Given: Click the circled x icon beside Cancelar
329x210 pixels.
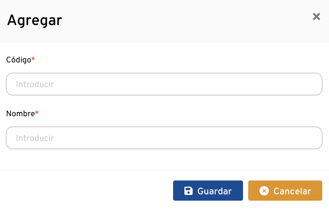Looking at the screenshot, I should (x=264, y=191).
